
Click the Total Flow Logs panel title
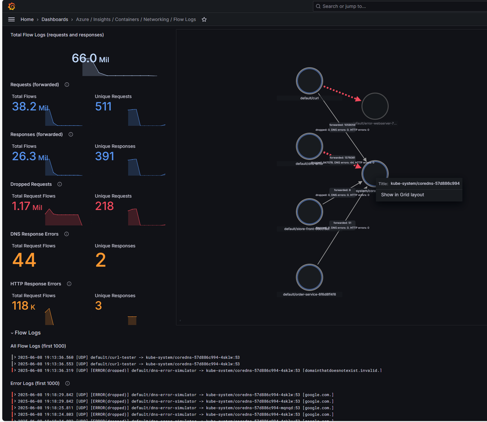pos(57,35)
